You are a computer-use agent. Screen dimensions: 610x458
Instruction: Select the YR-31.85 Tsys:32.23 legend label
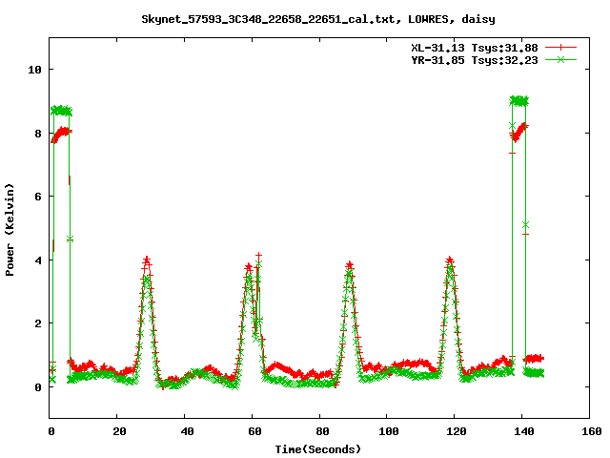475,60
